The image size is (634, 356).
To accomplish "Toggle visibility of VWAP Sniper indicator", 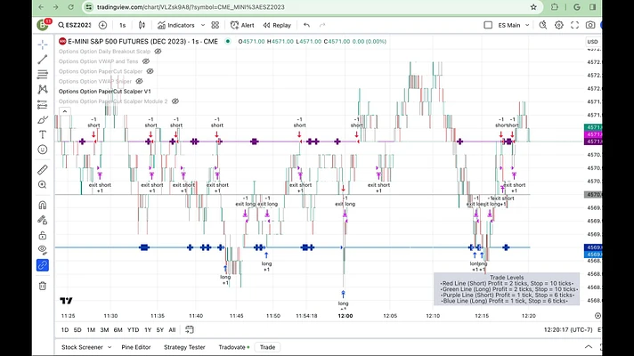I will pos(139,81).
